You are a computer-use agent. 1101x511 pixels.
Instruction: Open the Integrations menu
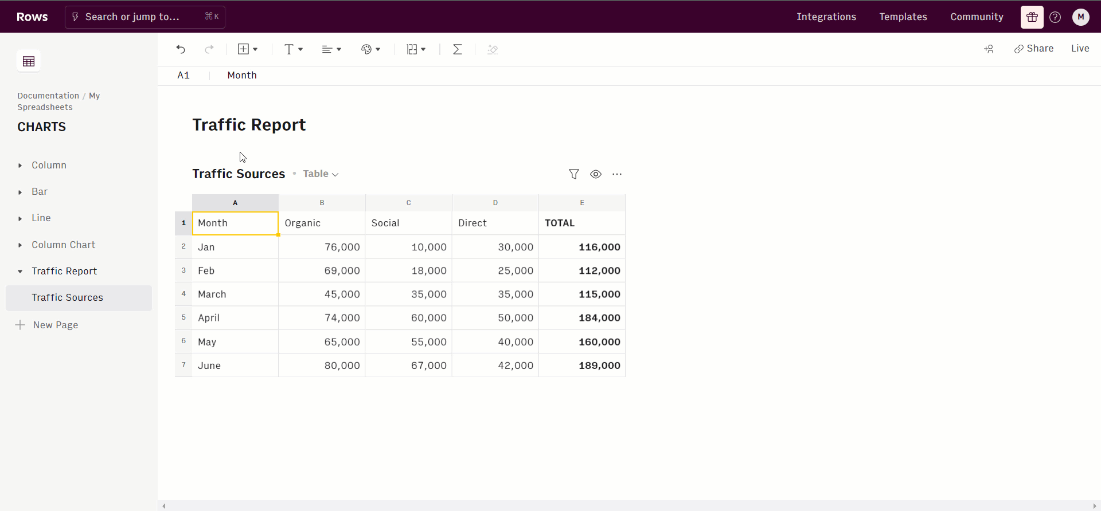coord(826,17)
